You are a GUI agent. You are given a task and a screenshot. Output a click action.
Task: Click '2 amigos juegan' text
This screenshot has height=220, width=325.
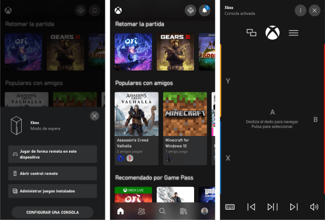(x=130, y=151)
